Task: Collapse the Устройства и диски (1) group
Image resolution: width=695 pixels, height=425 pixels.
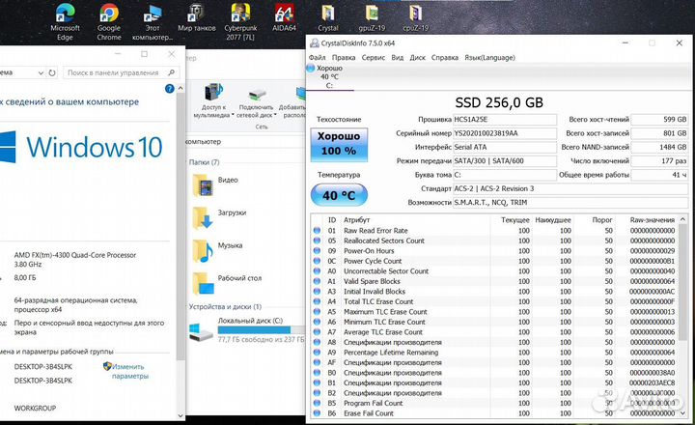Action: click(225, 307)
